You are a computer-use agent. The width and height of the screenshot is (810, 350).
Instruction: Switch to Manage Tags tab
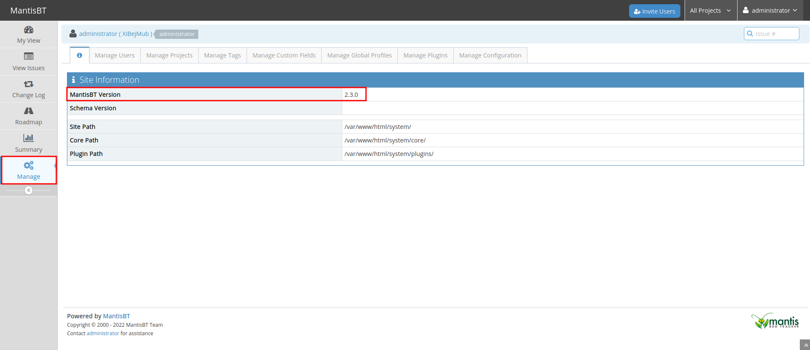click(222, 55)
